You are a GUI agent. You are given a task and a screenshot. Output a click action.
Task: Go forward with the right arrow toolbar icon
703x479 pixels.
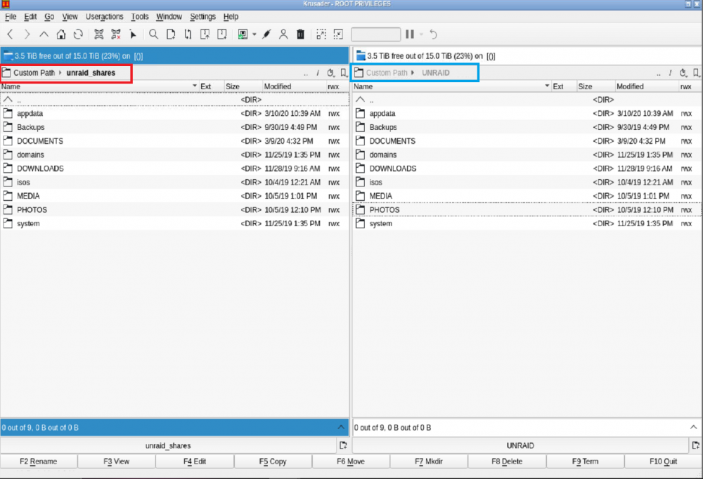[27, 34]
